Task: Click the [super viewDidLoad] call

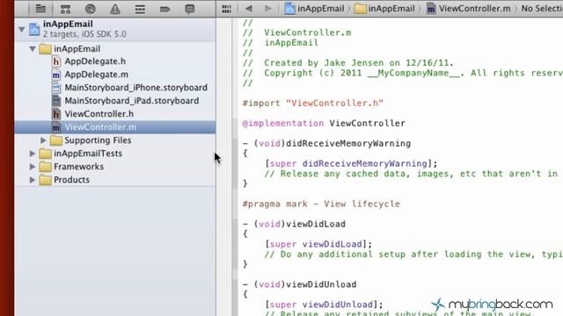Action: coord(318,244)
